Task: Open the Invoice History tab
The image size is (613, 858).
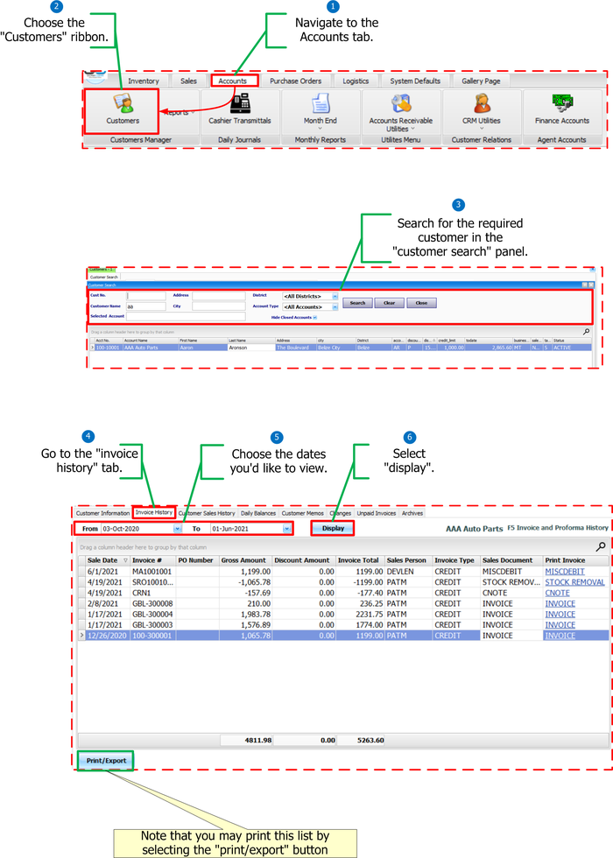Action: point(154,513)
